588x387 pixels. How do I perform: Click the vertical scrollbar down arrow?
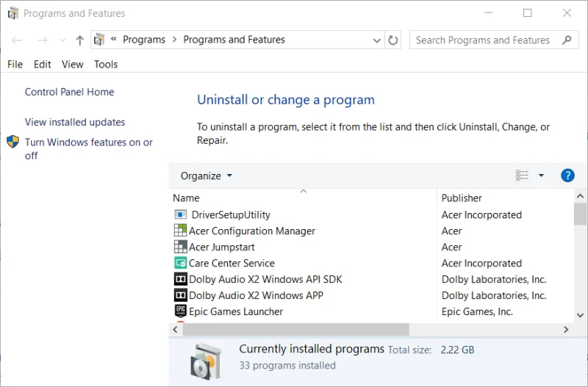click(x=580, y=316)
